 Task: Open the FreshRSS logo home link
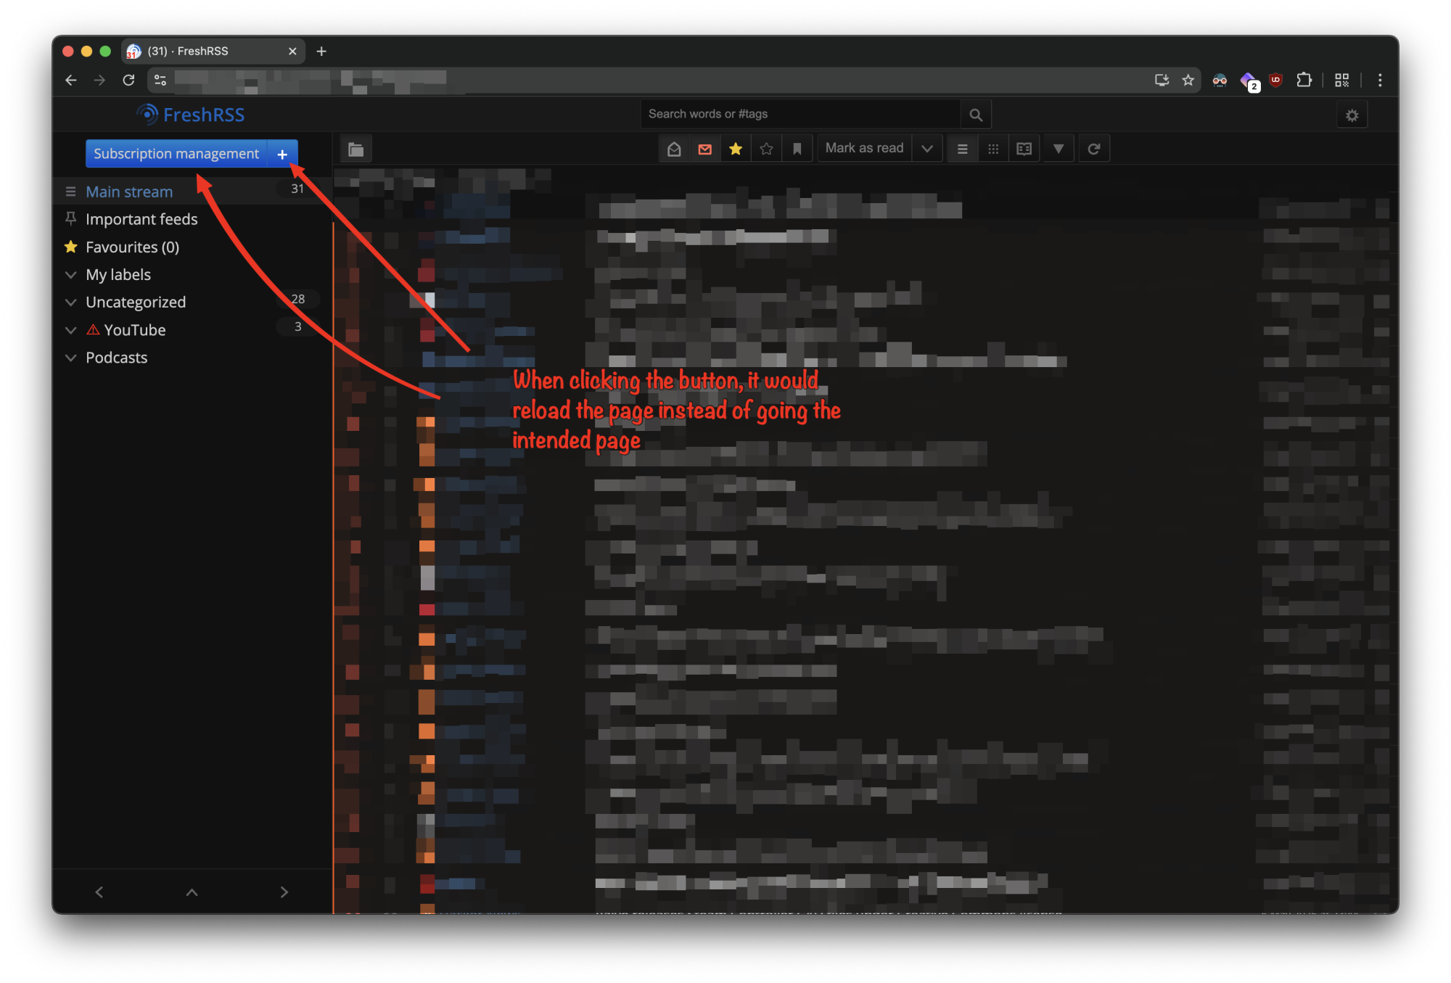(x=191, y=115)
